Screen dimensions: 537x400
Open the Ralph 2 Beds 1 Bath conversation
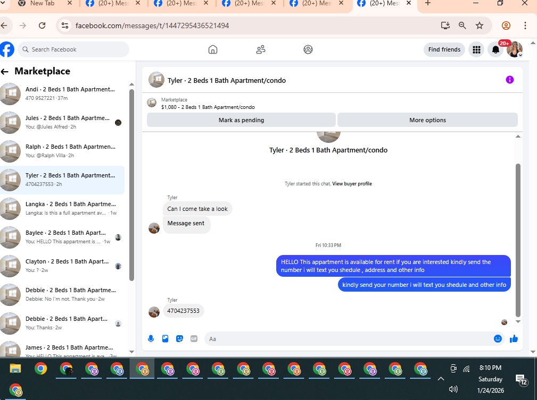[62, 151]
